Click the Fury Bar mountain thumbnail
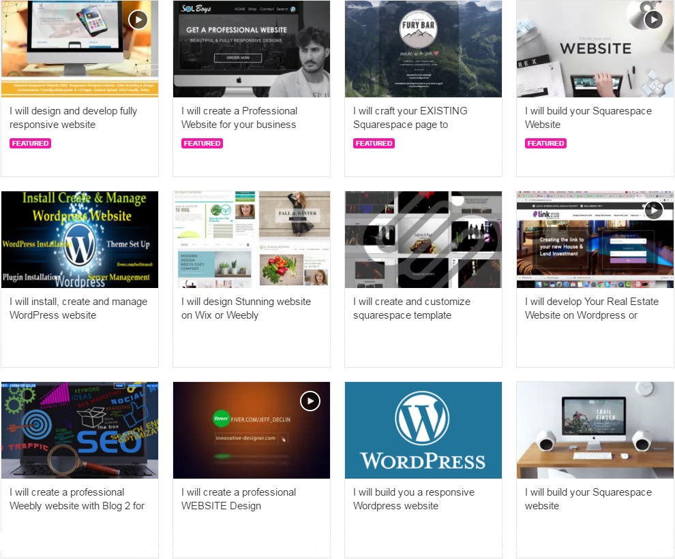The width and height of the screenshot is (675, 559). click(423, 48)
